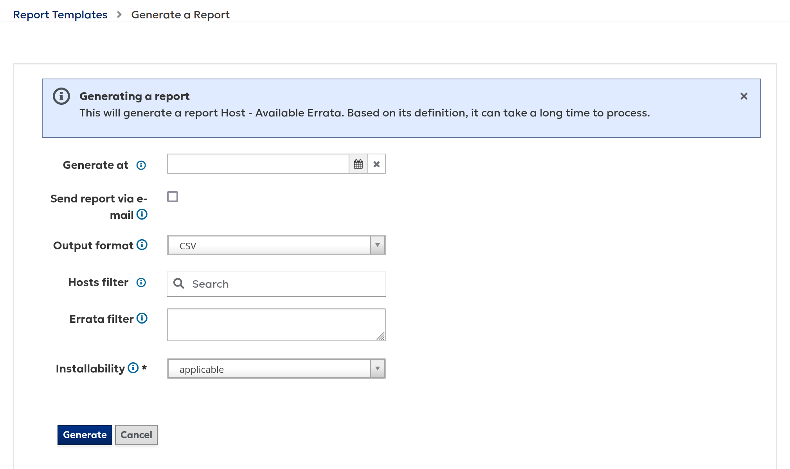The image size is (790, 469).
Task: Open the Report Templates breadcrumb link
Action: 60,14
